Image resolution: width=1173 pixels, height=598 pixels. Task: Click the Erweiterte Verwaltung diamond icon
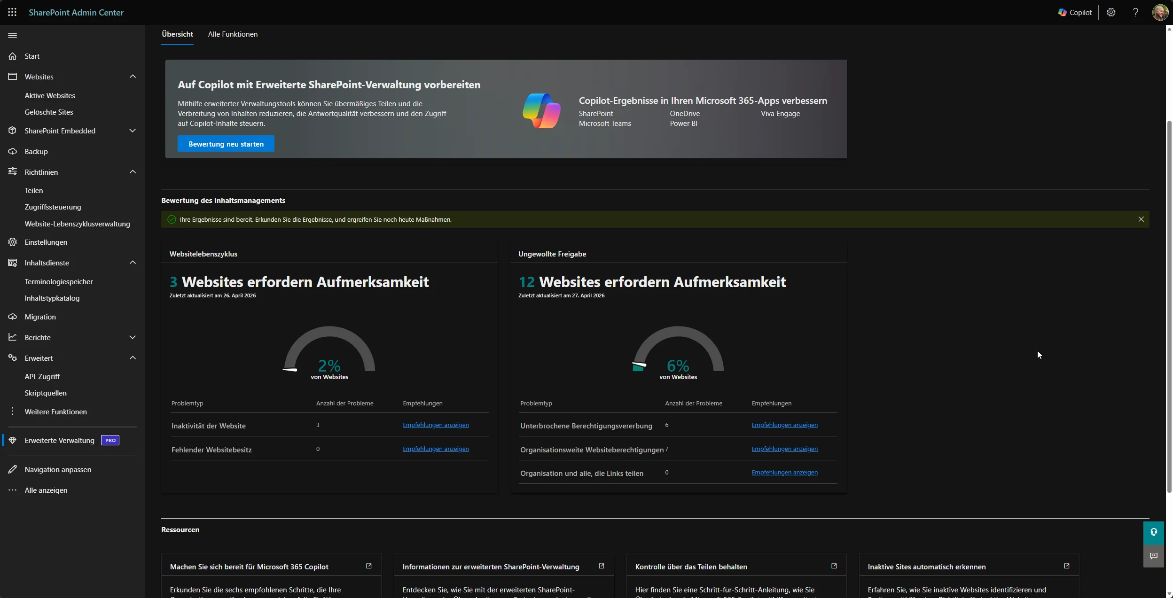tap(13, 440)
